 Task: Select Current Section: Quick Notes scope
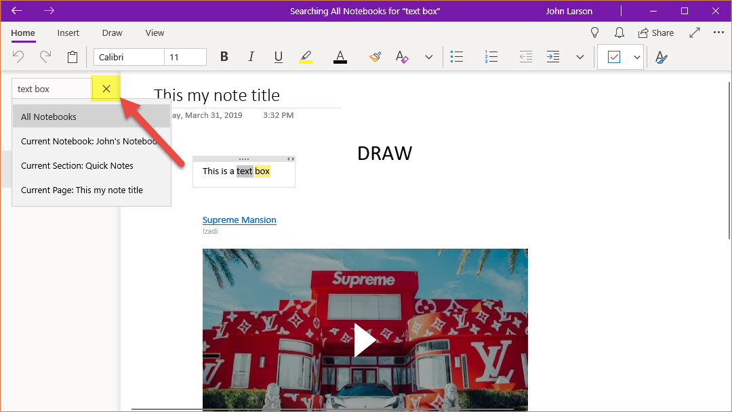(77, 165)
